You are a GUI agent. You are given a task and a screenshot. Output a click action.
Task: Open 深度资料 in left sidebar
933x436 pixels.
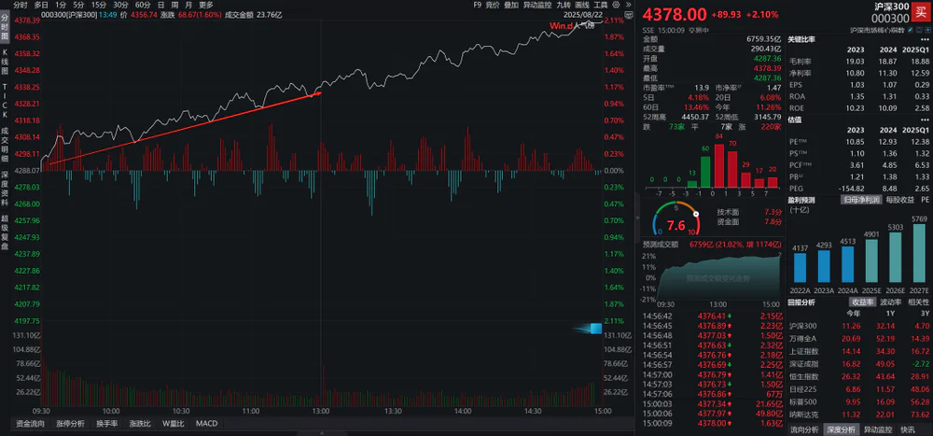click(5, 188)
